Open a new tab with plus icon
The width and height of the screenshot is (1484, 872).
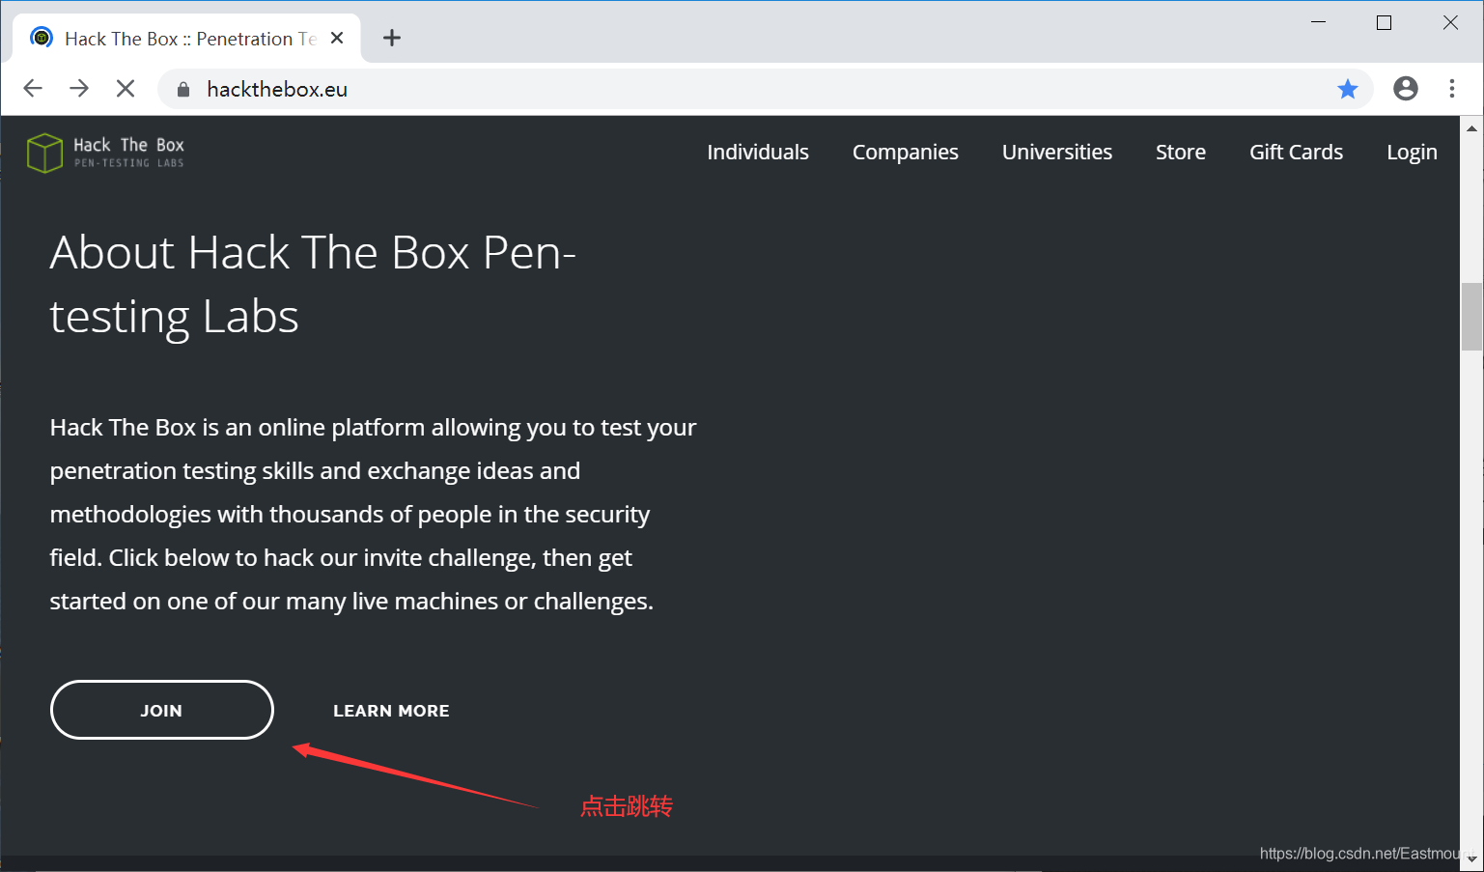pyautogui.click(x=391, y=38)
